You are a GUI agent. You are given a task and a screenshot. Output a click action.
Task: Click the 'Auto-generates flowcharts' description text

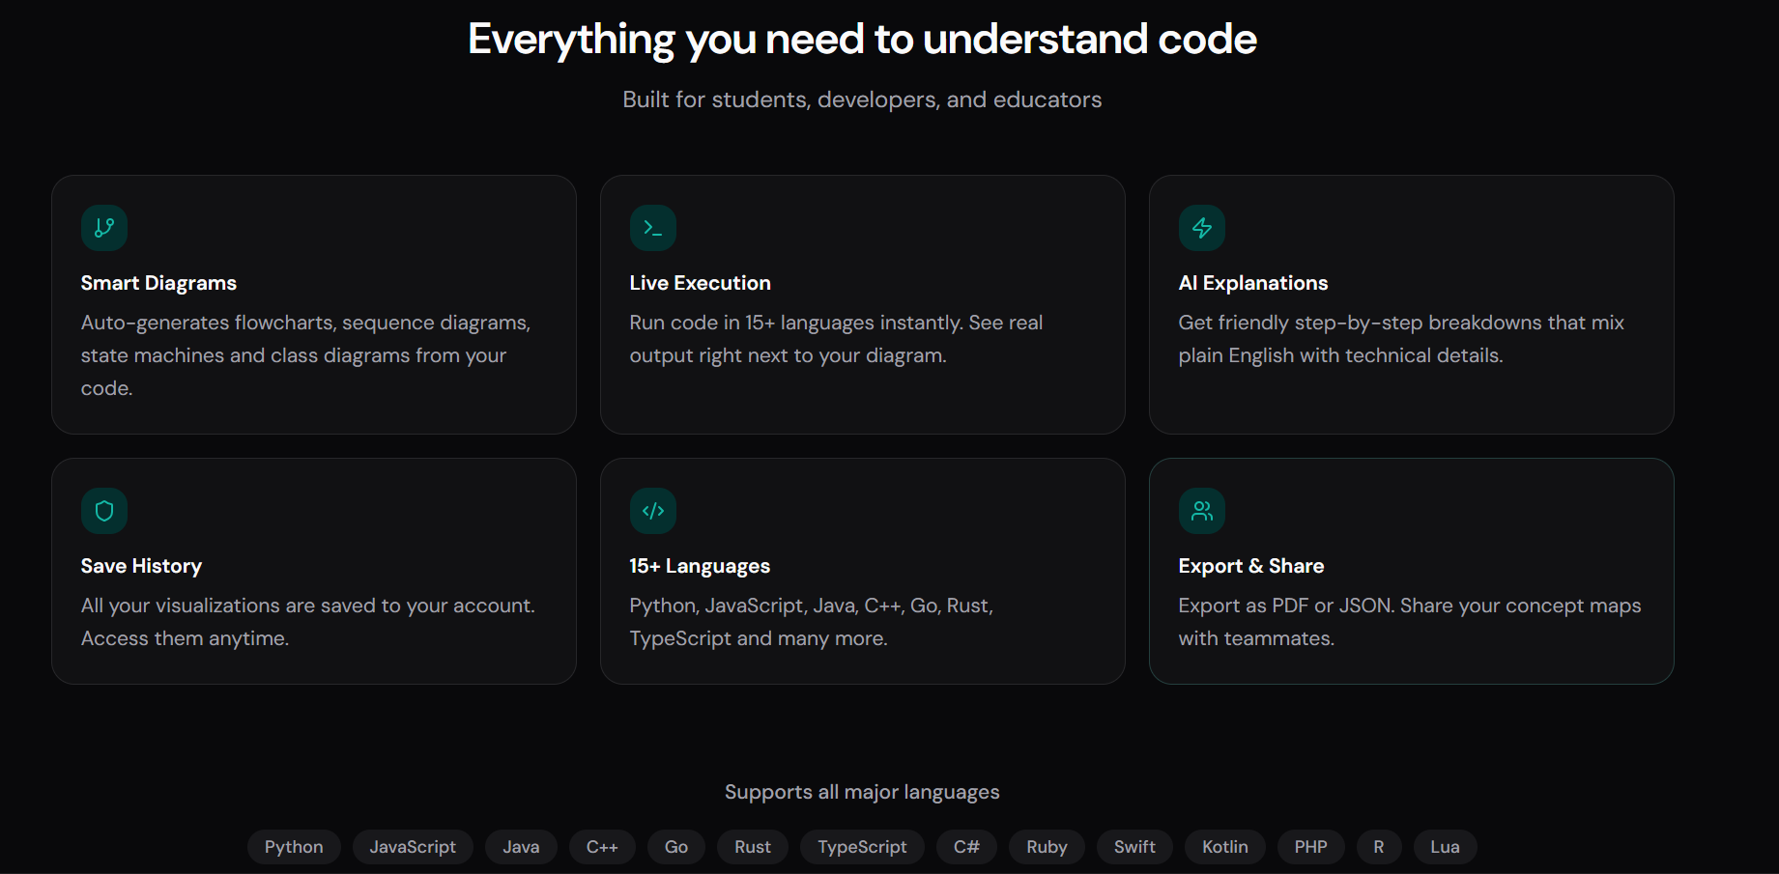coord(305,355)
